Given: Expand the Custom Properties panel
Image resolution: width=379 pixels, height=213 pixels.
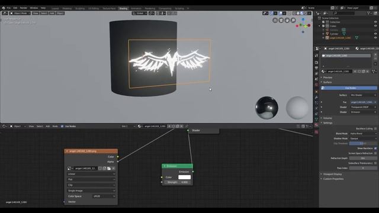Looking at the screenshot, I should 333,179.
